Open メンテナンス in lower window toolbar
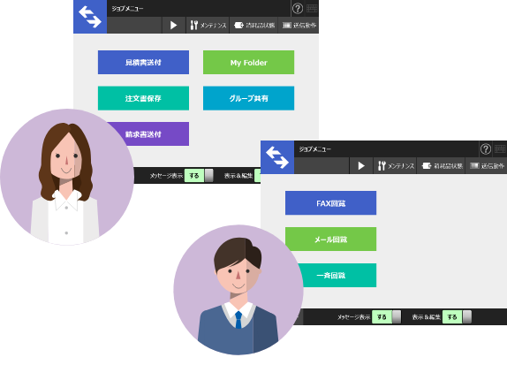The height and width of the screenshot is (365, 507). [396, 166]
